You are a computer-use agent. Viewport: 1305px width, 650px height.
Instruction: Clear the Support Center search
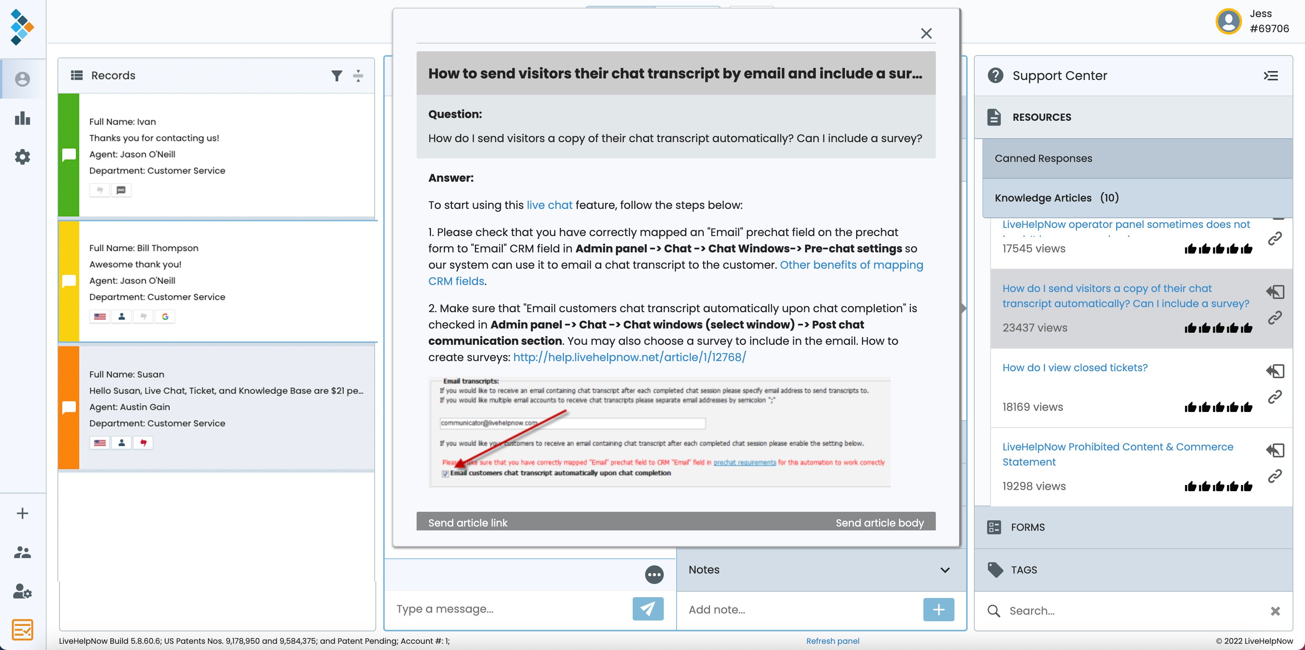pyautogui.click(x=1275, y=611)
